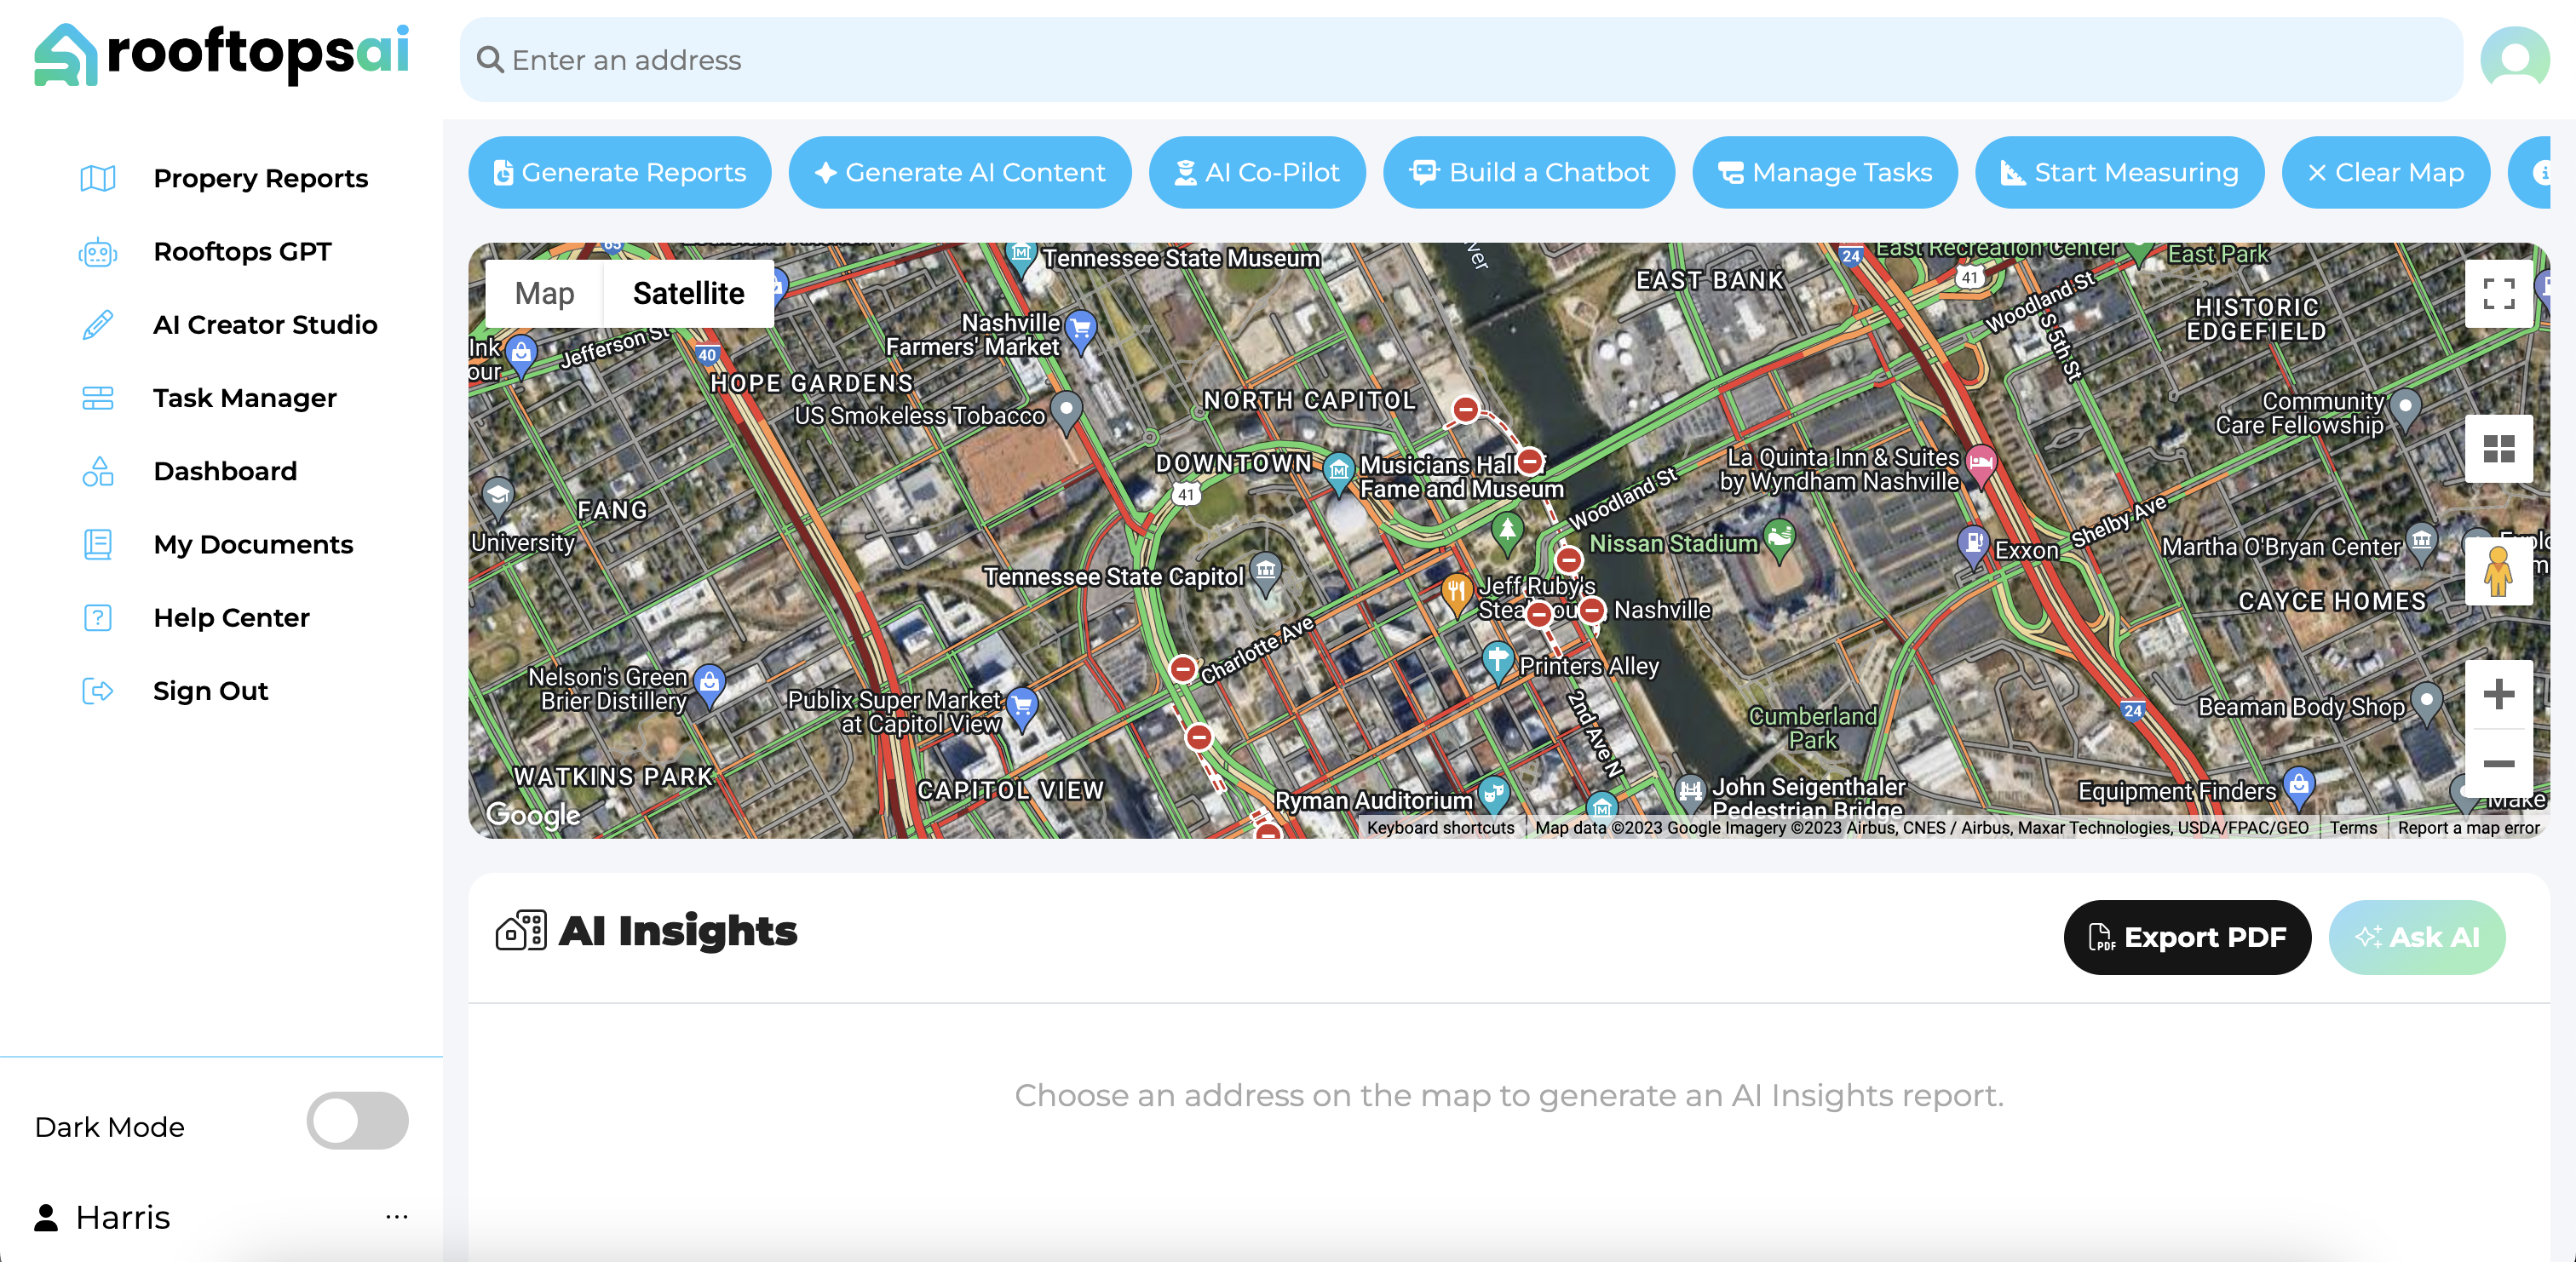Click the Exxon gas station pin

[x=1972, y=545]
